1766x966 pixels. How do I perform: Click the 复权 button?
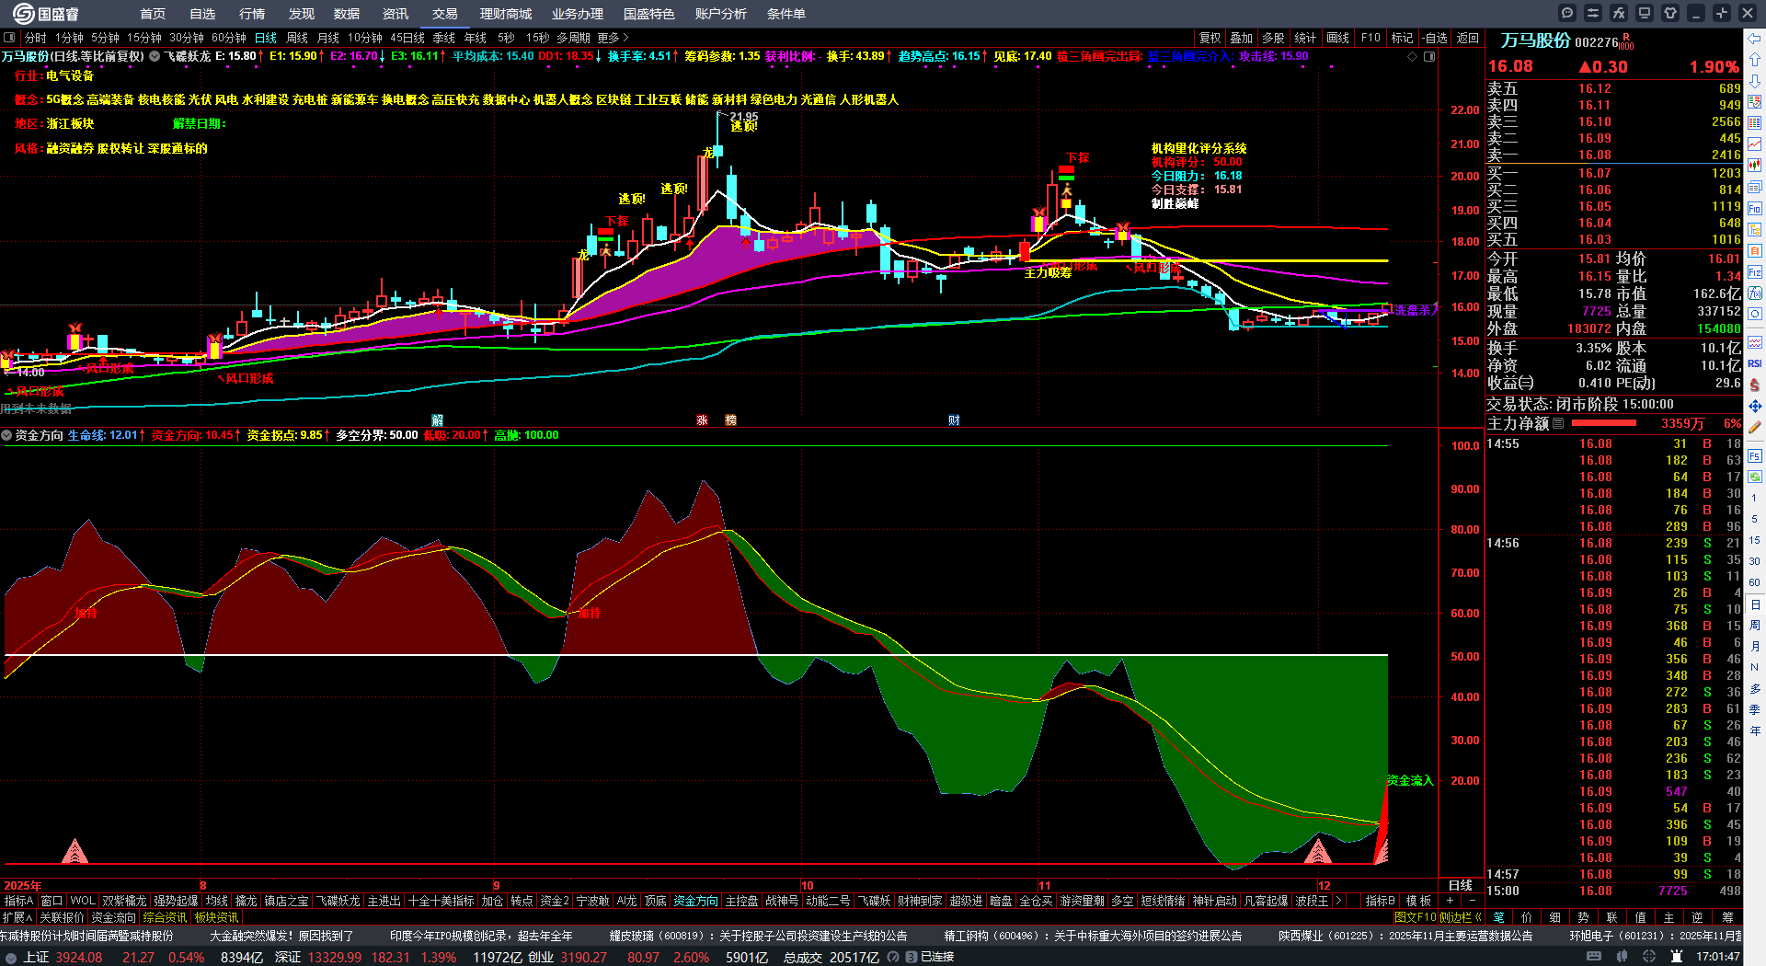(x=1210, y=38)
